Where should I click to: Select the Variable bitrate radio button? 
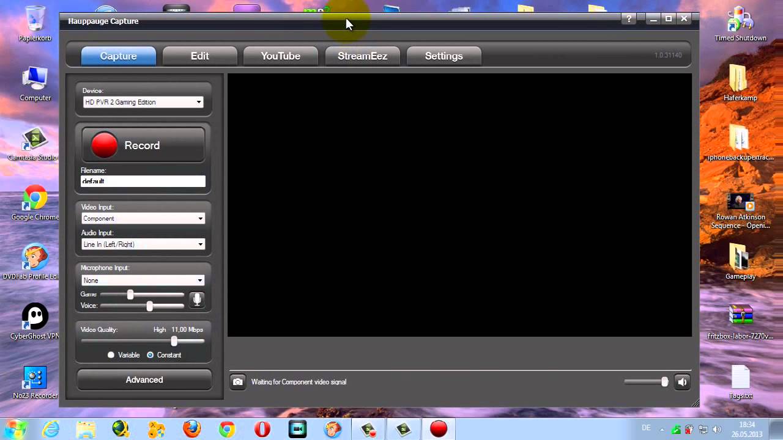[x=111, y=355]
